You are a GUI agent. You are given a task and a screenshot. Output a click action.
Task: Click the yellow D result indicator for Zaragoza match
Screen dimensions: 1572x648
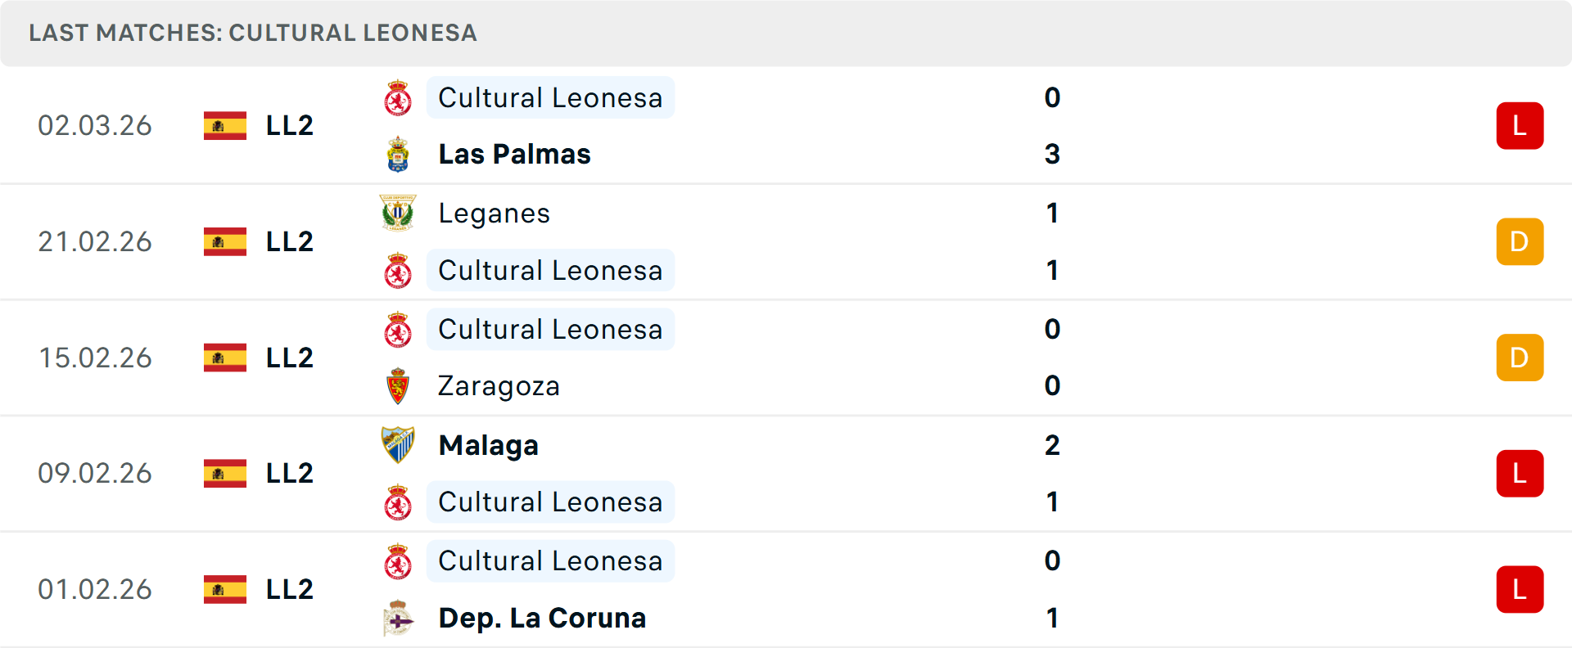tap(1520, 358)
